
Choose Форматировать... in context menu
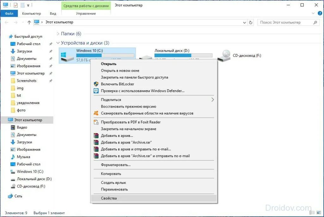(x=154, y=165)
